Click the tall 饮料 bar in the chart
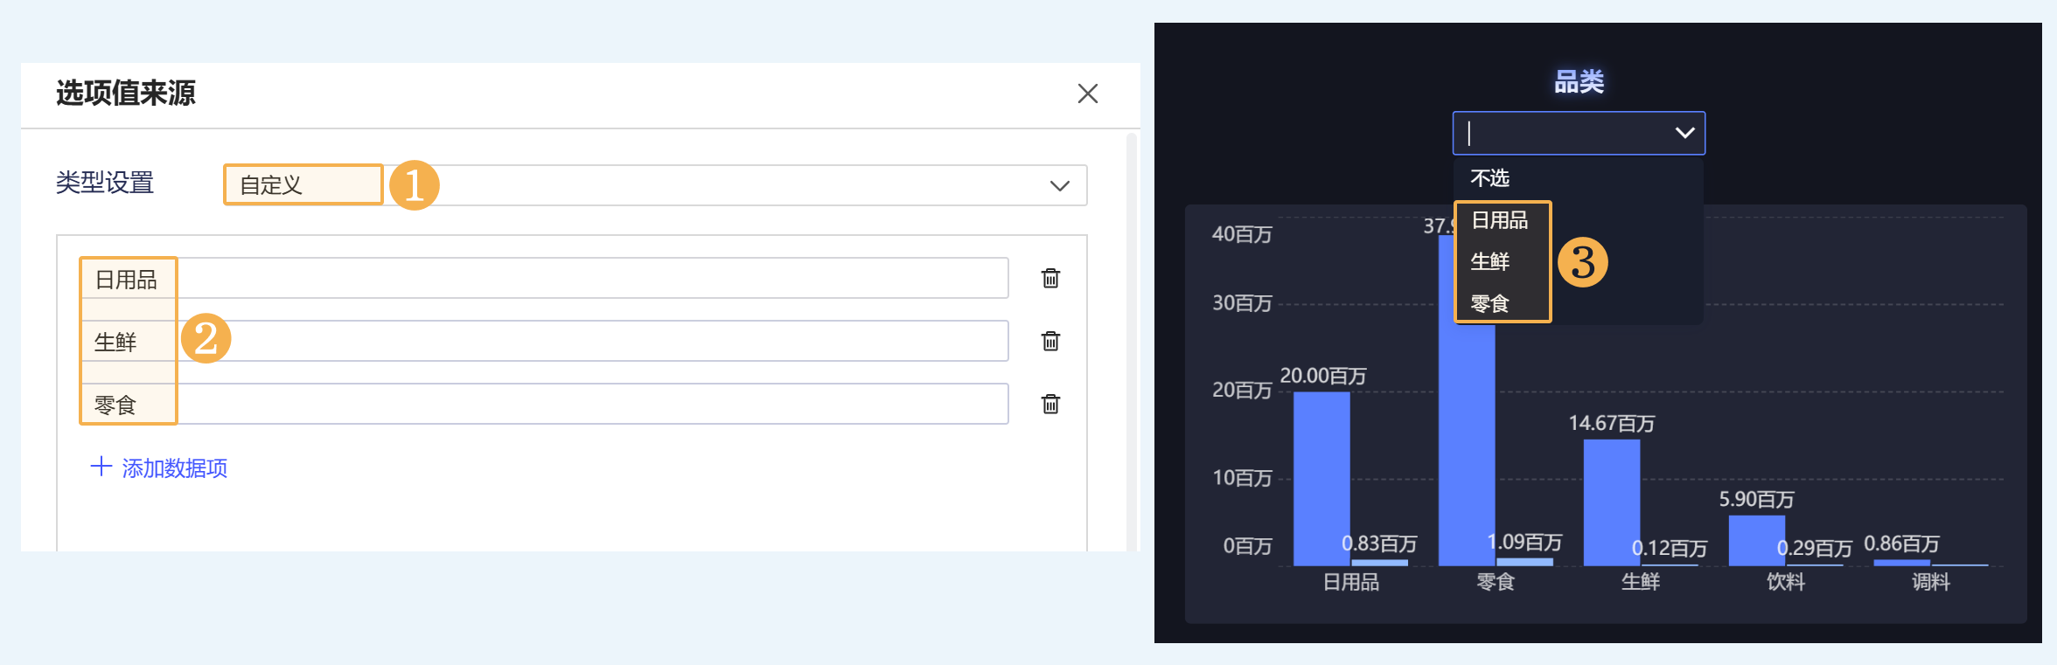2057x665 pixels. click(x=1757, y=540)
